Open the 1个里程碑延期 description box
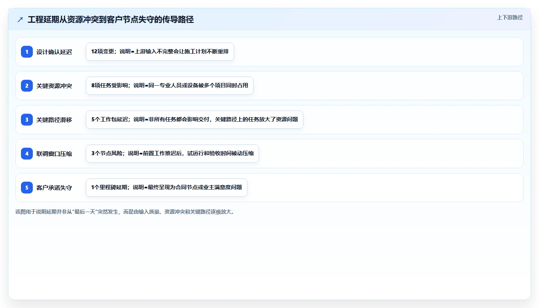The image size is (539, 308). click(166, 188)
